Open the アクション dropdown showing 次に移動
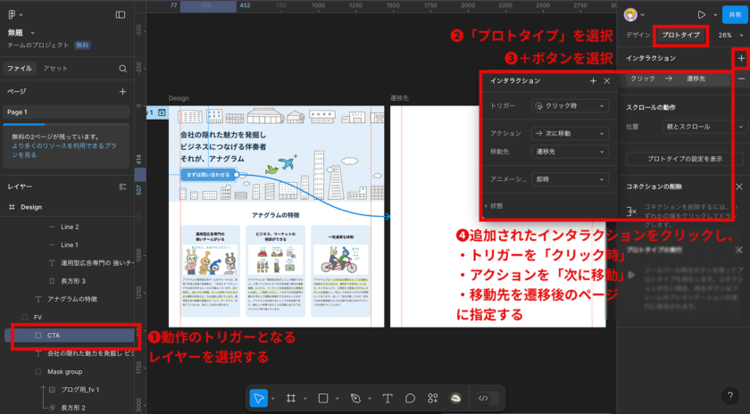750x414 pixels. tap(570, 132)
